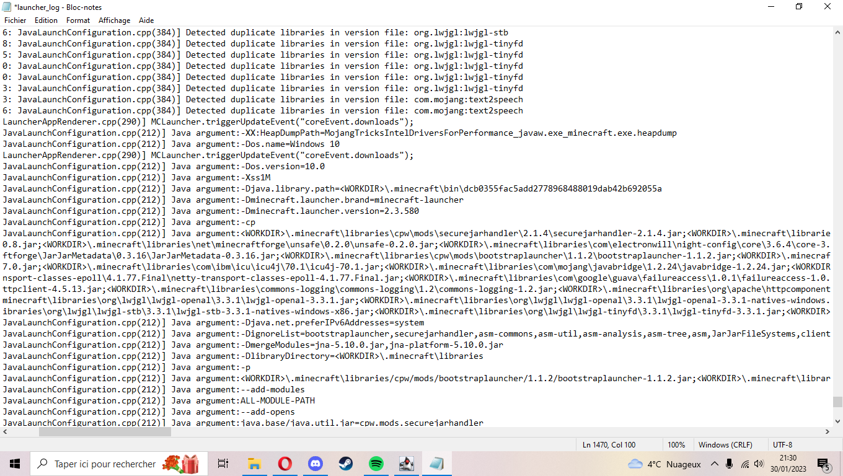Click the microphone tray icon
843x476 pixels.
730,464
